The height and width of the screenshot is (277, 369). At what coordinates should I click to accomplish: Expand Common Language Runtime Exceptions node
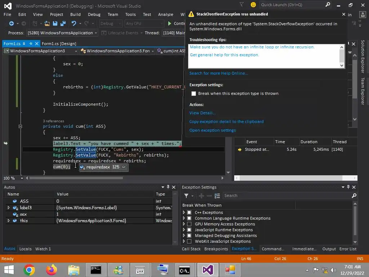184,218
